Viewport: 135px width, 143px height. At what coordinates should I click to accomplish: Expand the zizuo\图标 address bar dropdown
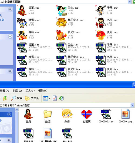point(132,105)
